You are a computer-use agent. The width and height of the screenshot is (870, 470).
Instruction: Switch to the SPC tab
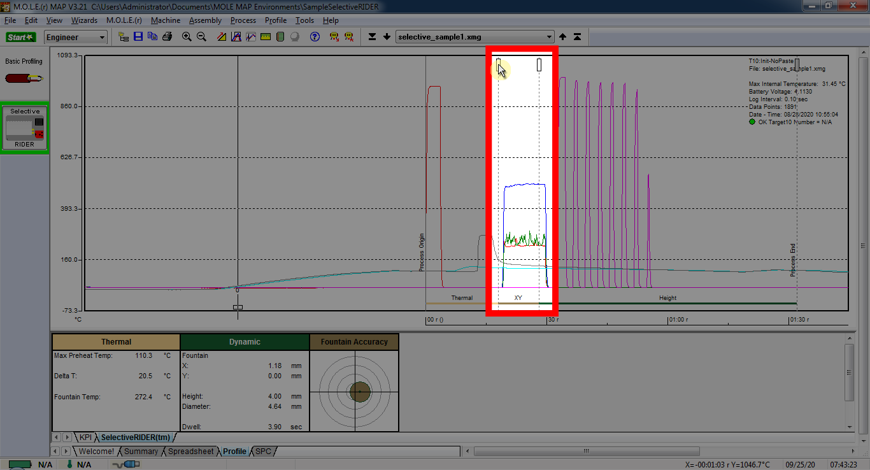[x=263, y=451]
